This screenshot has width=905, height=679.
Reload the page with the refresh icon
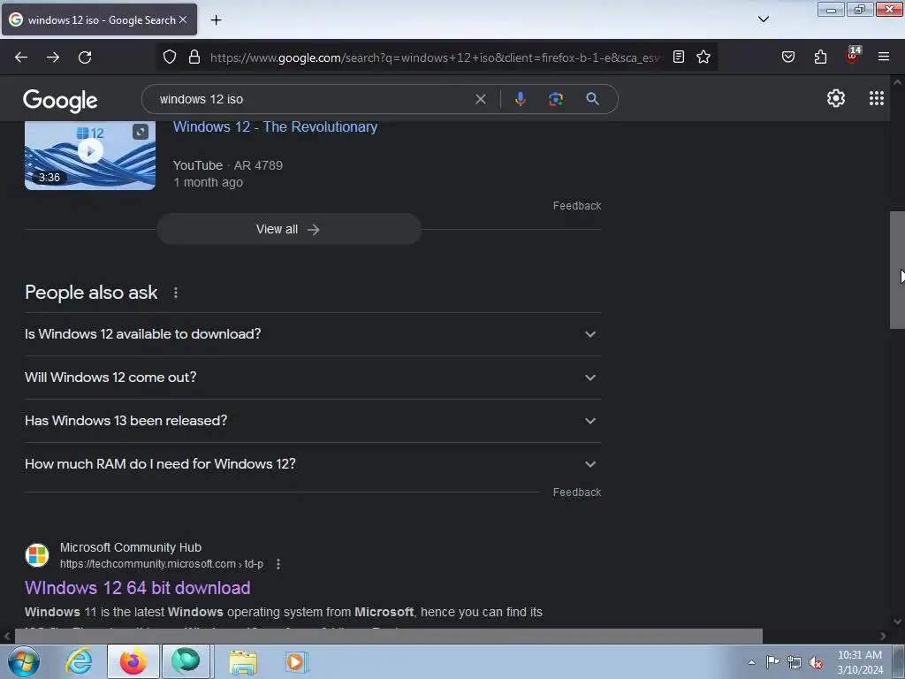point(85,57)
